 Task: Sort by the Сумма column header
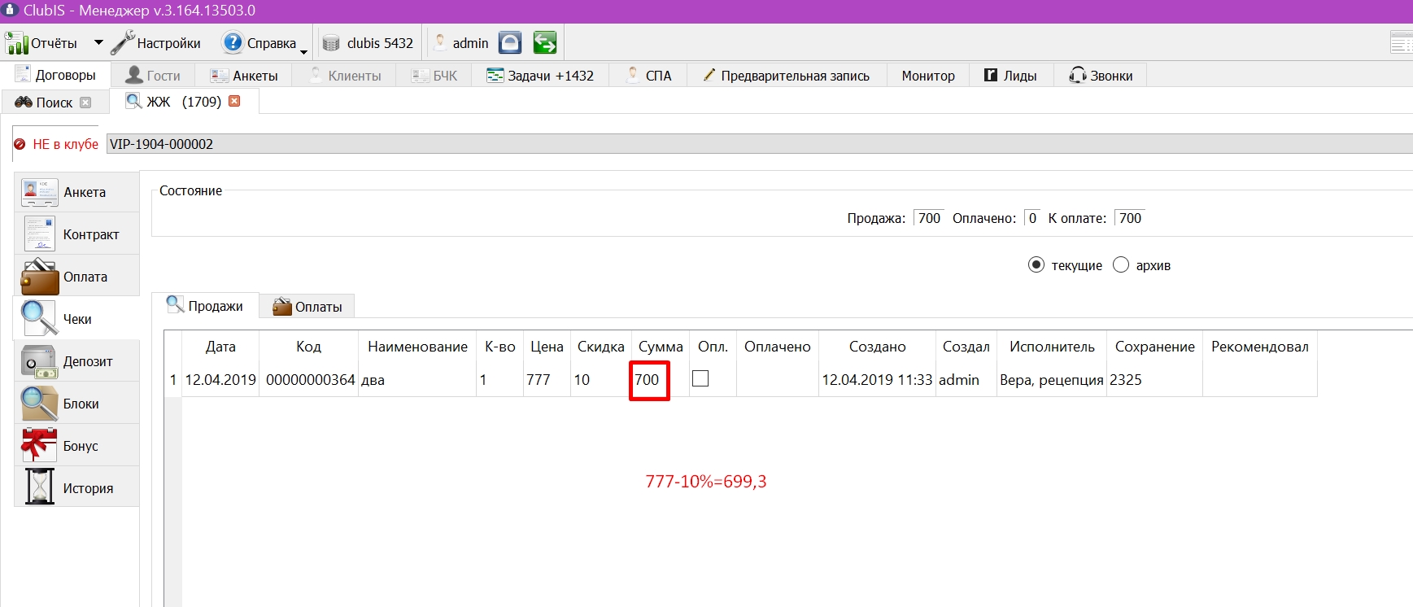661,347
